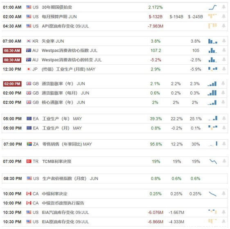Open mini chart for ZA 零售销售
The image size is (230, 229).
point(213,144)
